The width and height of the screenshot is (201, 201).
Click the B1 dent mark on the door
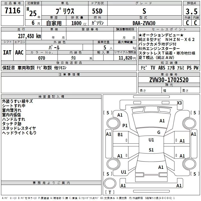[120, 135]
